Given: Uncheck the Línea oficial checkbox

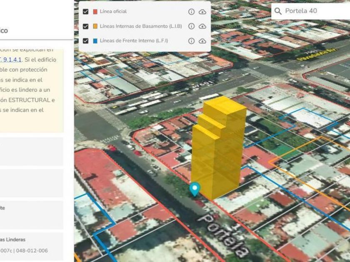Looking at the screenshot, I should (x=86, y=12).
